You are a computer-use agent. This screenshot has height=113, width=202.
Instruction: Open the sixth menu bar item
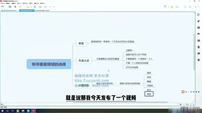pos(31,3)
